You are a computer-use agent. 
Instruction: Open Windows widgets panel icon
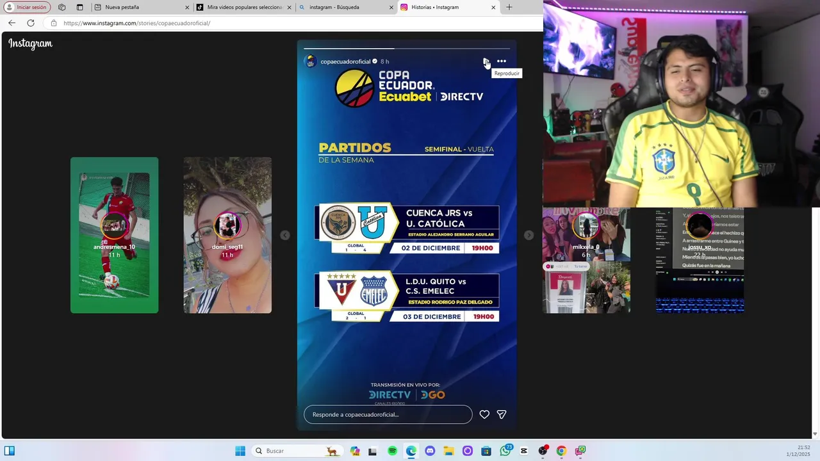point(10,451)
